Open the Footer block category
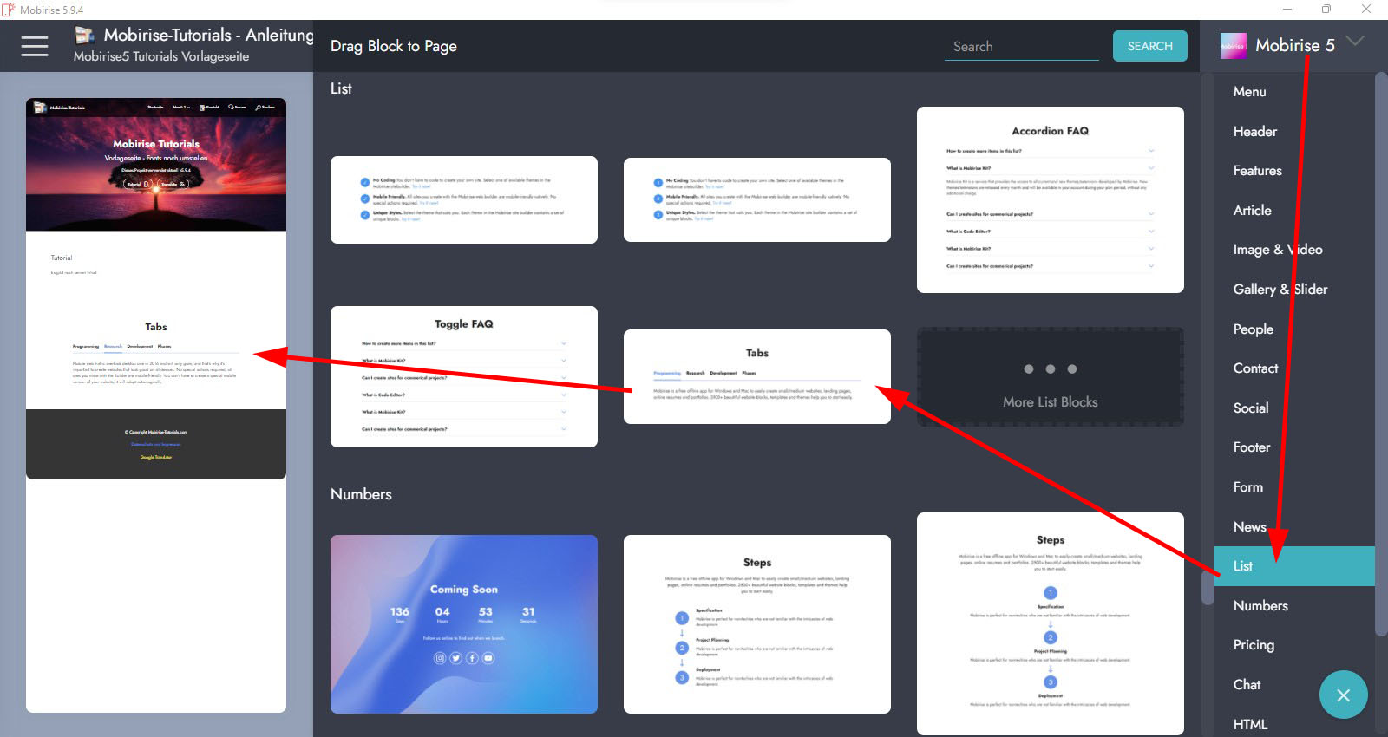The height and width of the screenshot is (737, 1388). 1251,447
